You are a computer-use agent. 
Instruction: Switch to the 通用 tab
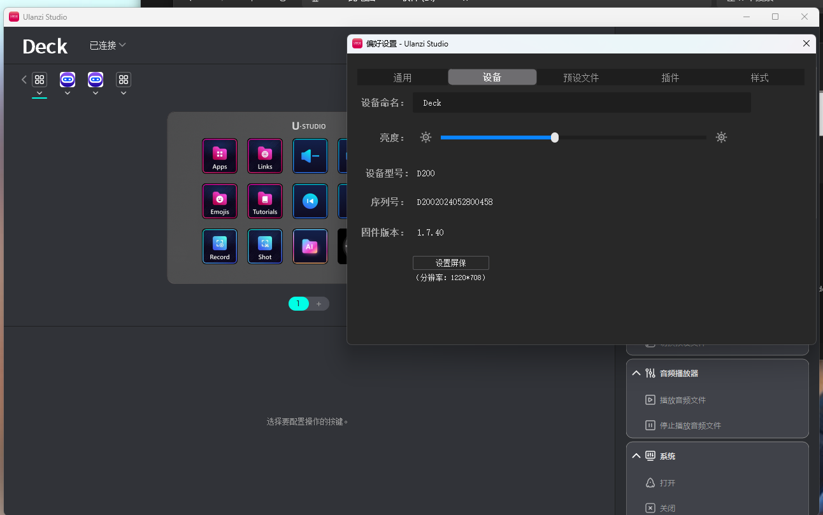403,77
